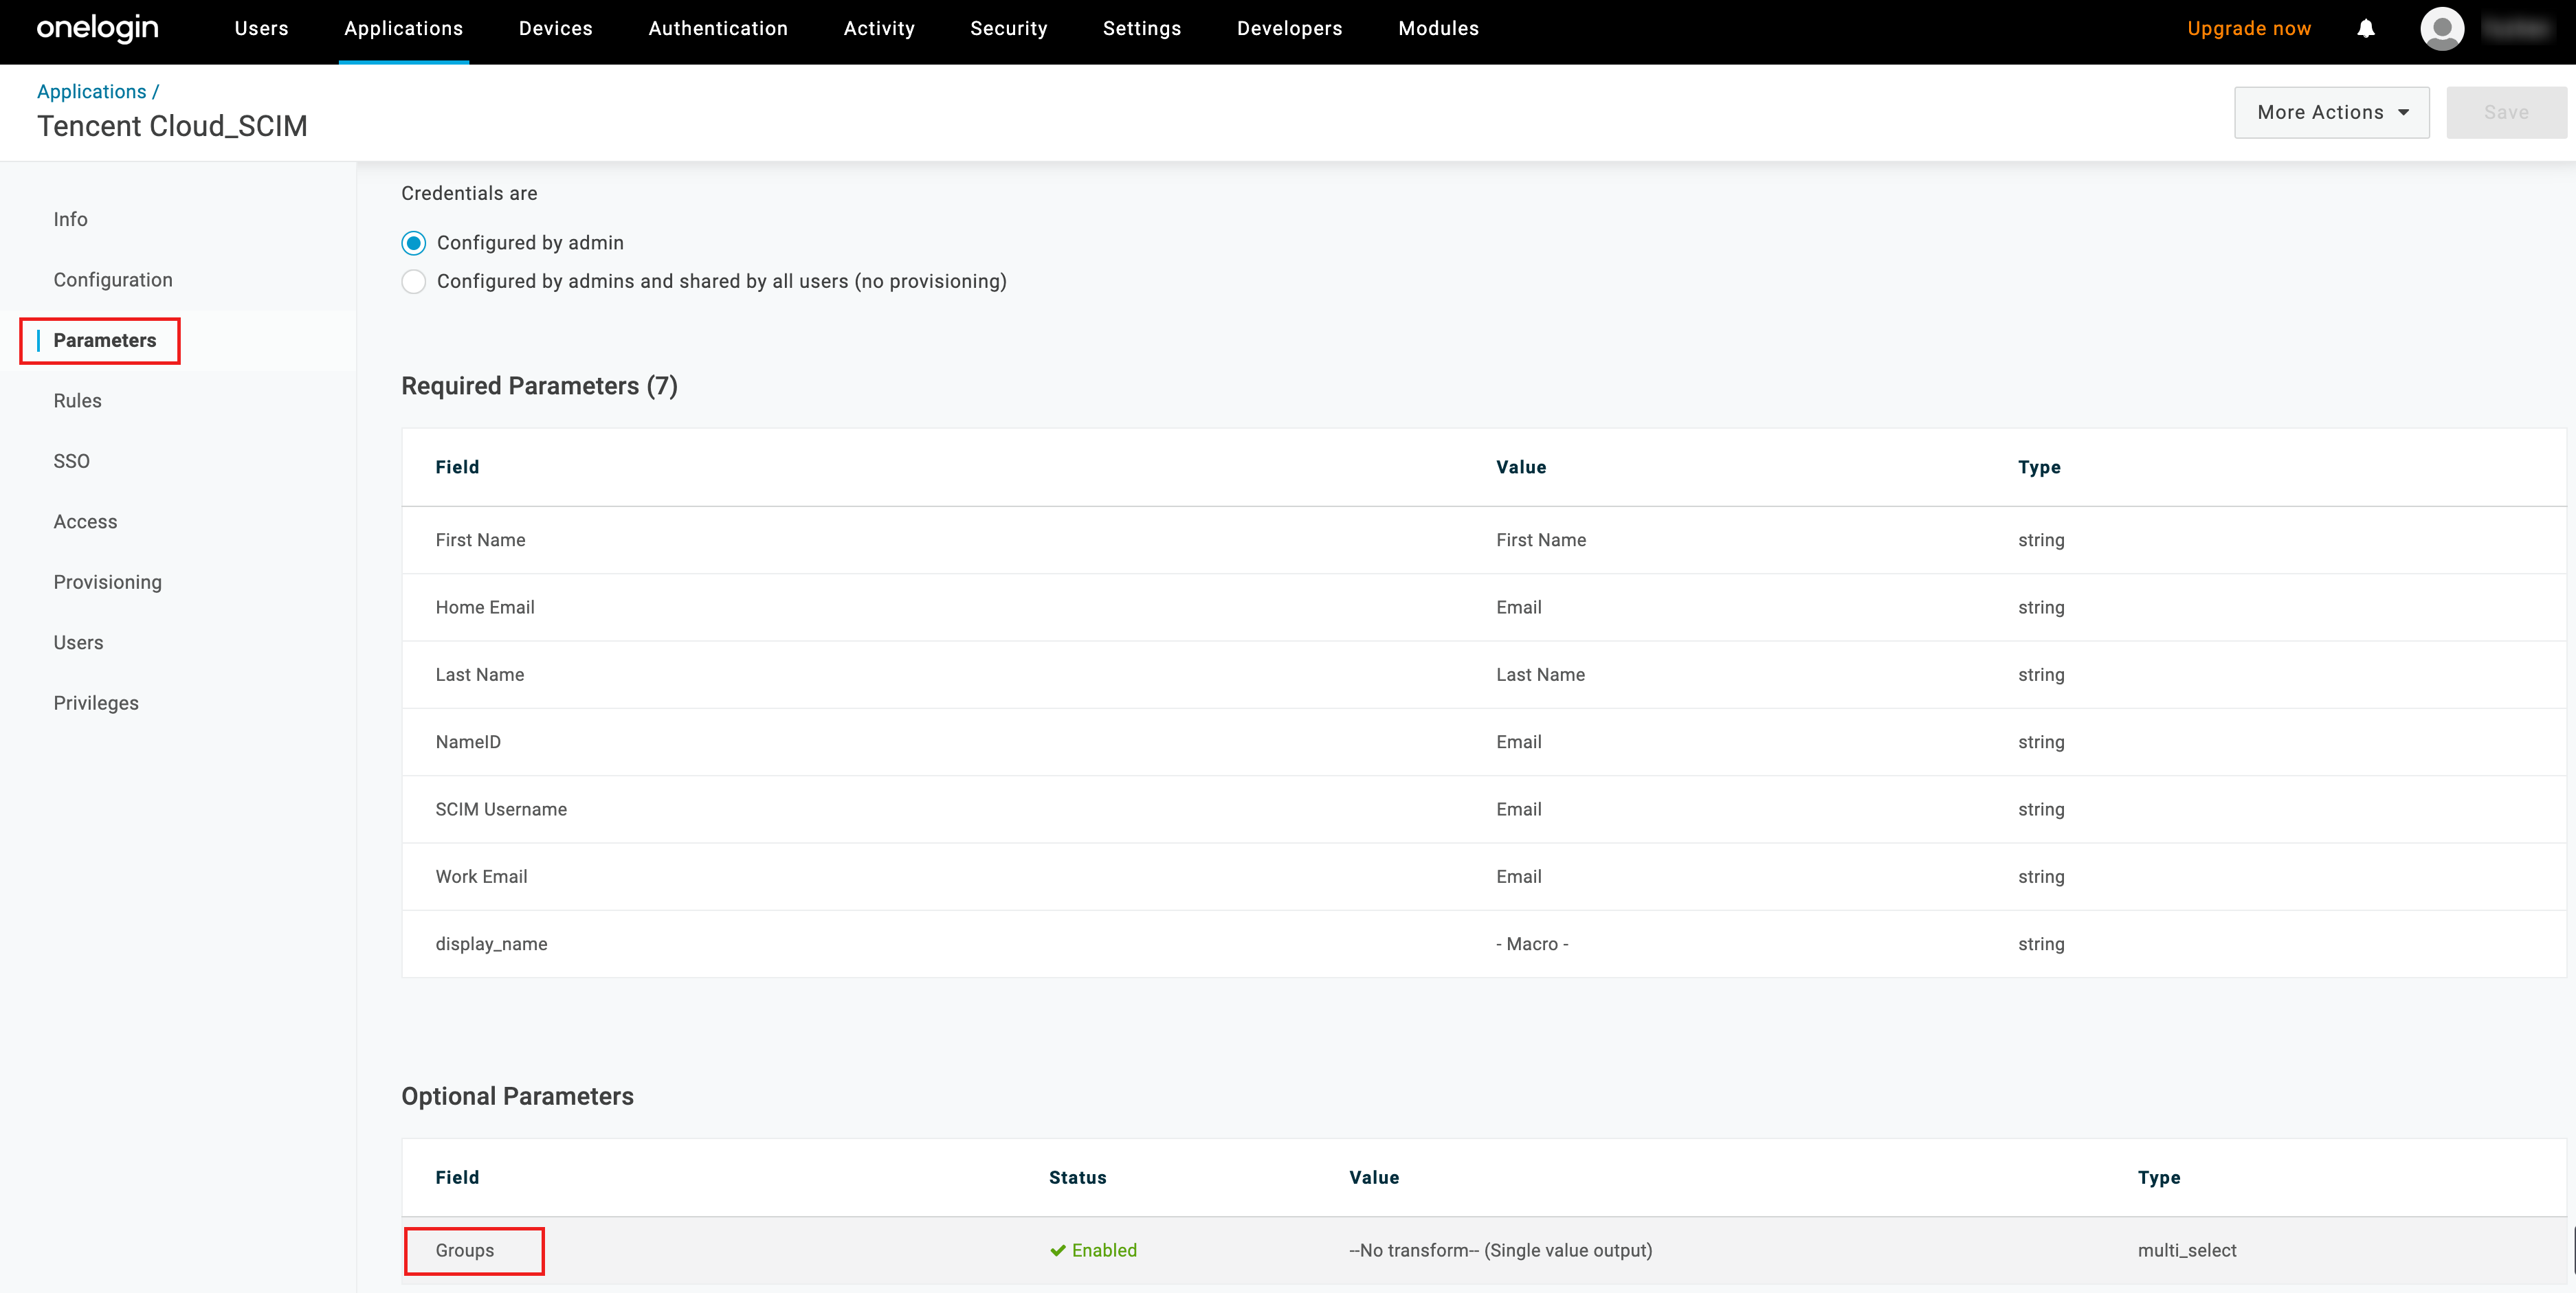Expand the More Actions dropdown
Screen dimensions: 2576x1293
pyautogui.click(x=2331, y=113)
